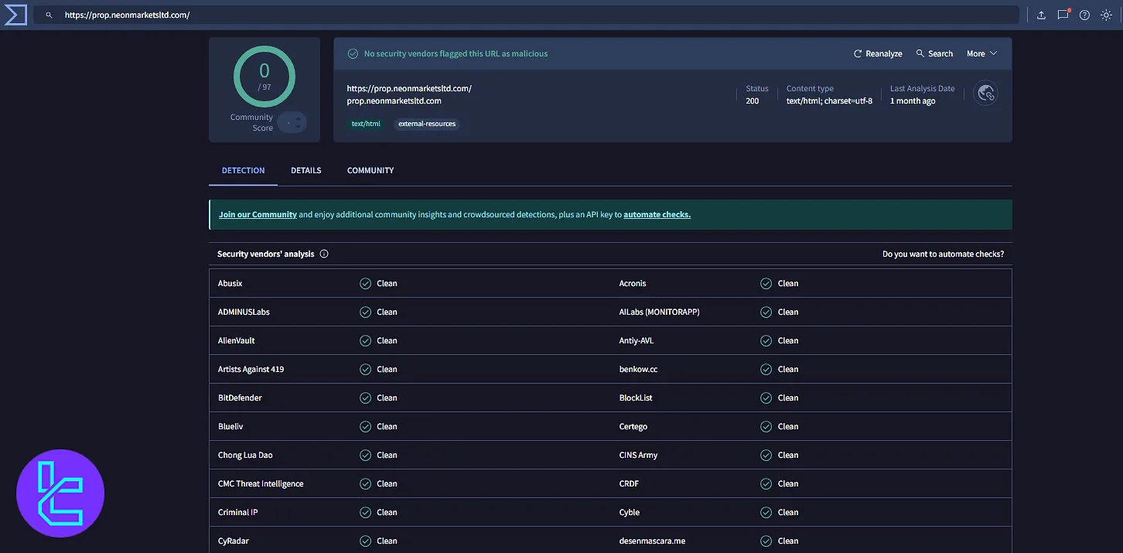Click the VirusTotal logo at the top left
The width and height of the screenshot is (1123, 553).
pos(15,14)
